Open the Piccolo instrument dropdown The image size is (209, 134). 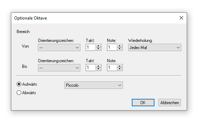[94, 85]
